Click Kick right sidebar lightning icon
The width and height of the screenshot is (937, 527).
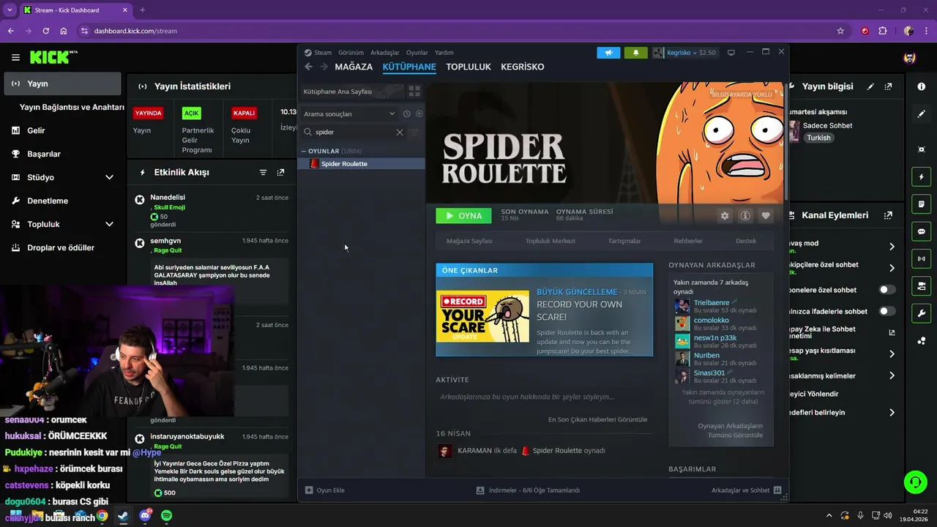[921, 177]
